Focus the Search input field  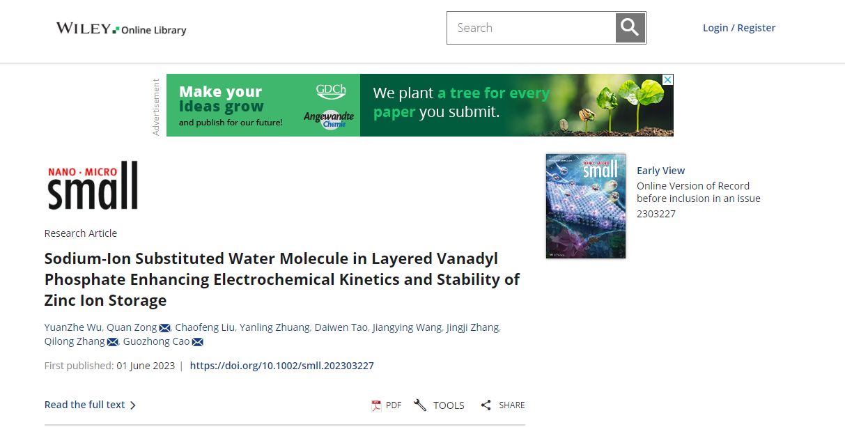tap(532, 28)
